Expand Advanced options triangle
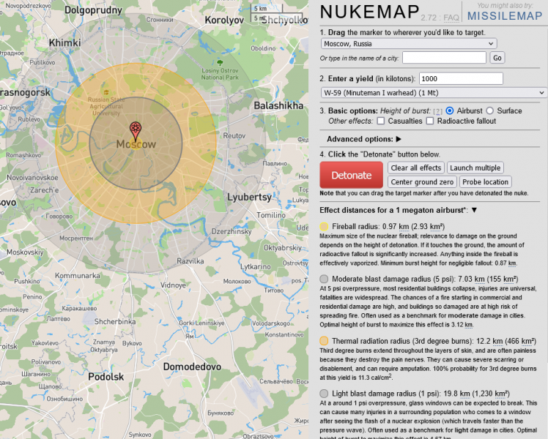This screenshot has width=548, height=439. (399, 139)
